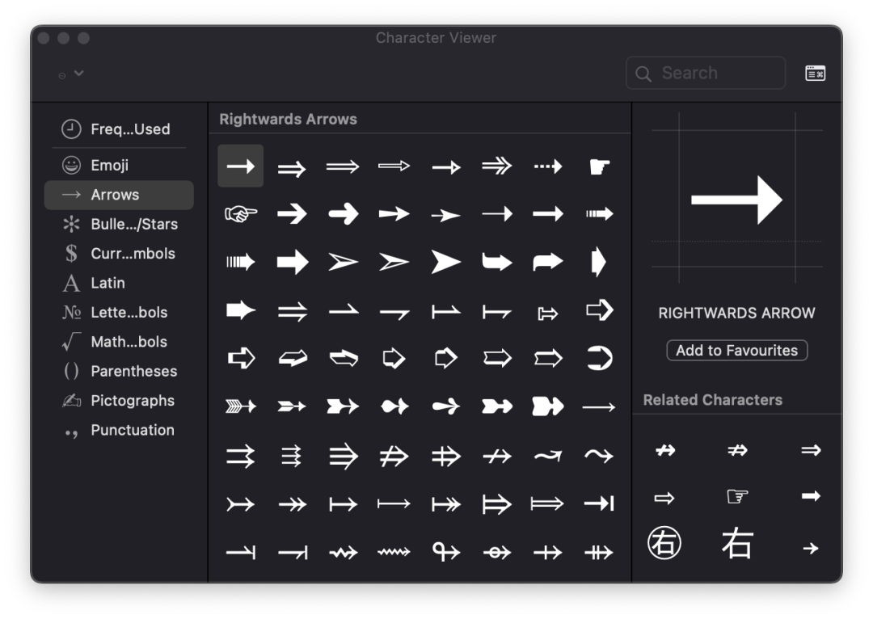Pick the rightwards arrow with loop glyph

click(445, 552)
